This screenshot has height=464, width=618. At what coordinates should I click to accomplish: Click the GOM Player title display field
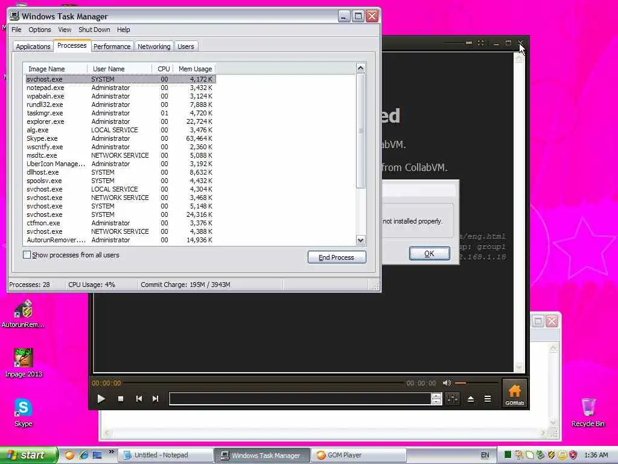(x=300, y=399)
